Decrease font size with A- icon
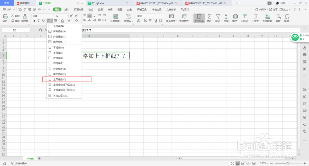 coord(76,16)
